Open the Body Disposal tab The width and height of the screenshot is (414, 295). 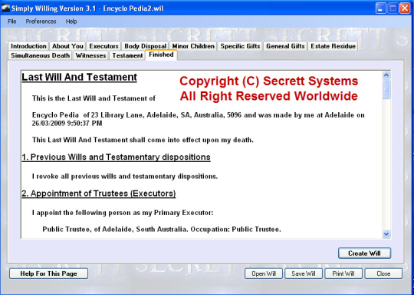pyautogui.click(x=145, y=46)
